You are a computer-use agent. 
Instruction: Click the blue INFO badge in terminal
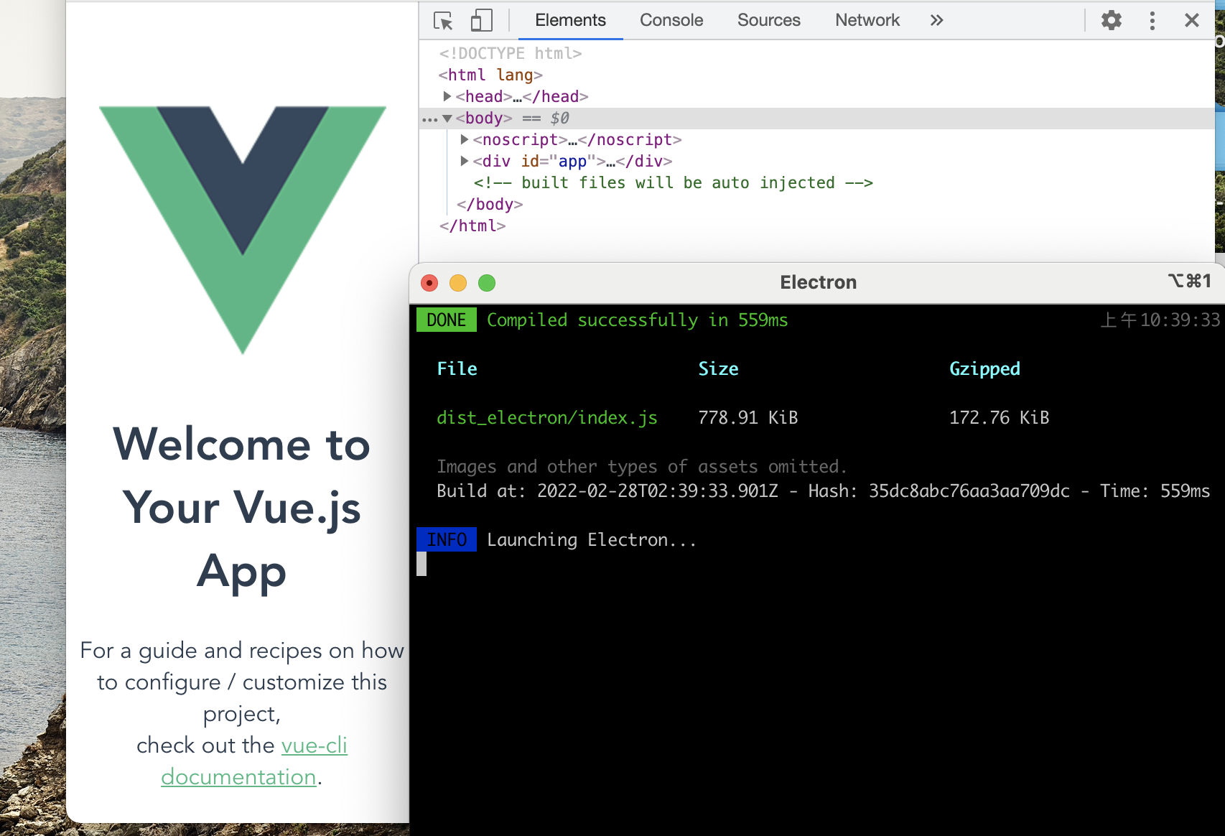coord(447,539)
